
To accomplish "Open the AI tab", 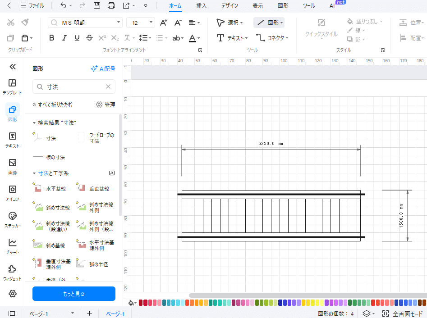I will click(x=332, y=6).
